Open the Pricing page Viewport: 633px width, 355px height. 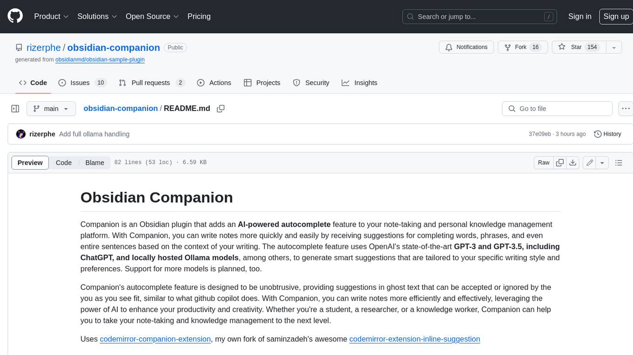(199, 16)
